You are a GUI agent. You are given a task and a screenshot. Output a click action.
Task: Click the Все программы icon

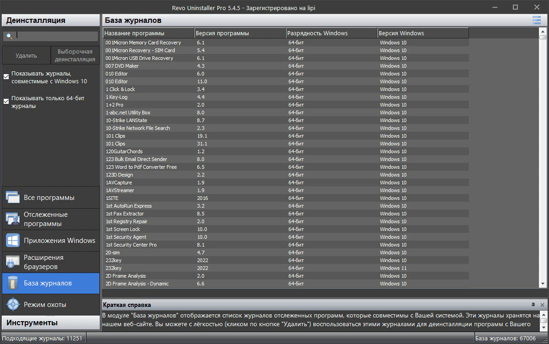click(x=12, y=198)
